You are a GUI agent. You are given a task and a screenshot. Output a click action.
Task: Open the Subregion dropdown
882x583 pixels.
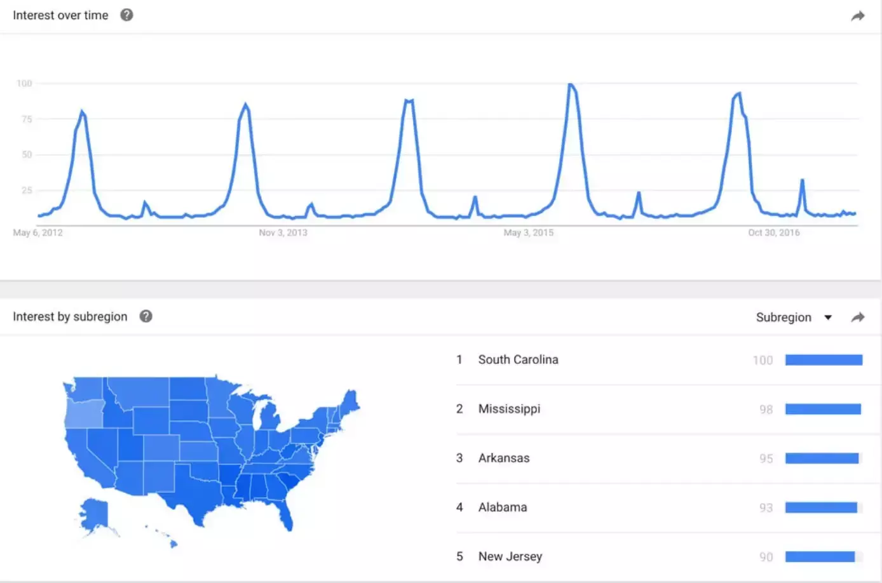794,317
